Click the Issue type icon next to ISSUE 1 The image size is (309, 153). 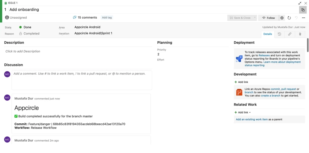(x=6, y=3)
